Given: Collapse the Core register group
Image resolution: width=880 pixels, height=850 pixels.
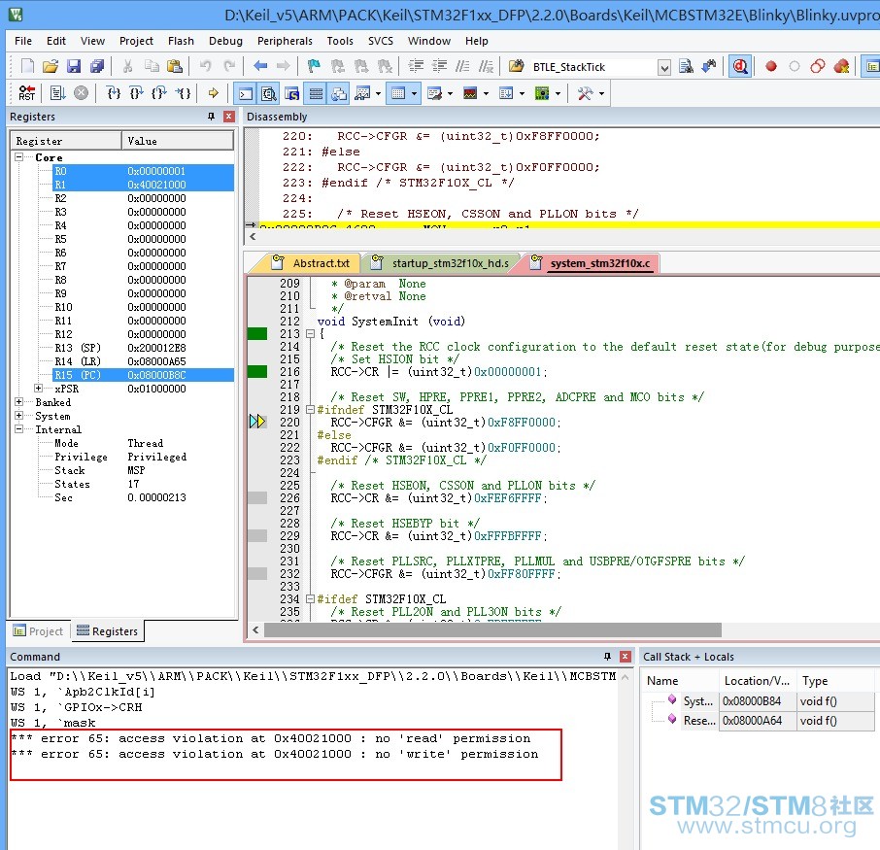Looking at the screenshot, I should point(19,156).
